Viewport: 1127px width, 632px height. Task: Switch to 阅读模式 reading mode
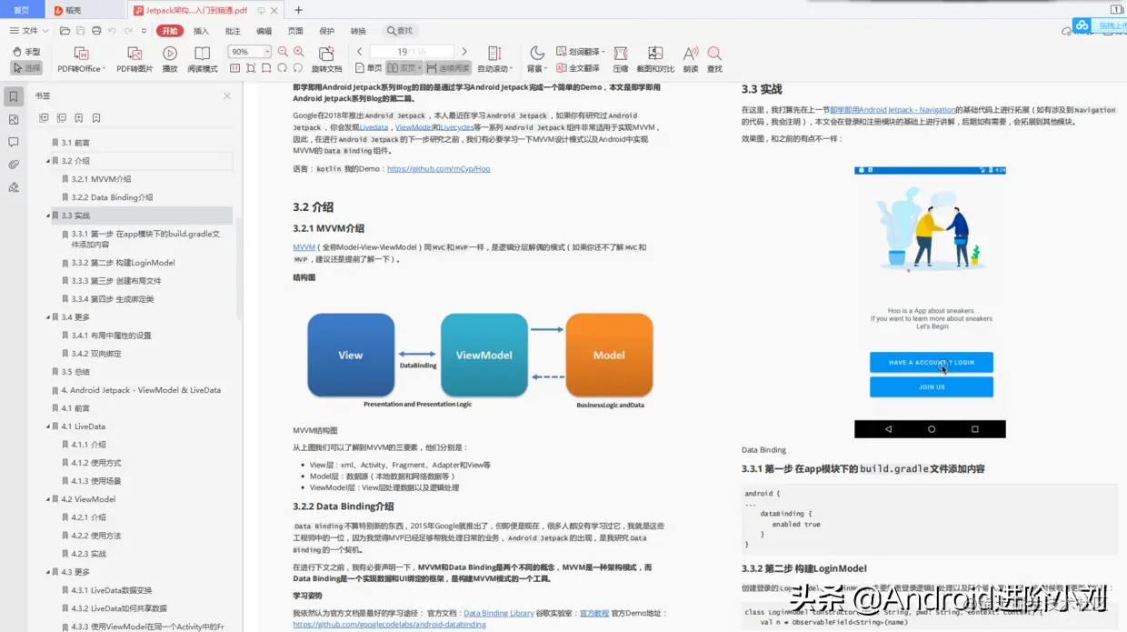[x=203, y=60]
